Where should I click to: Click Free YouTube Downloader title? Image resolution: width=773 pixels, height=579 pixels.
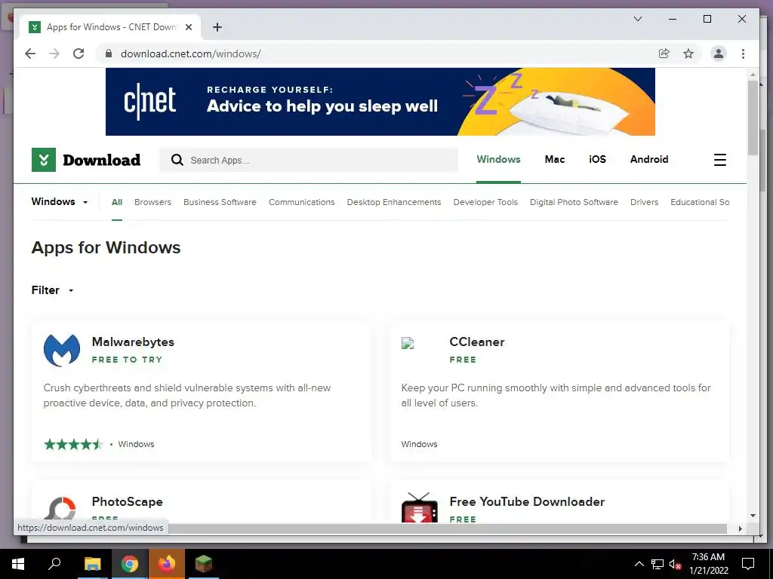527,501
